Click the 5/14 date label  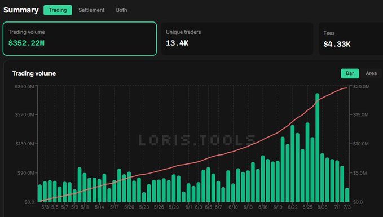click(99, 207)
